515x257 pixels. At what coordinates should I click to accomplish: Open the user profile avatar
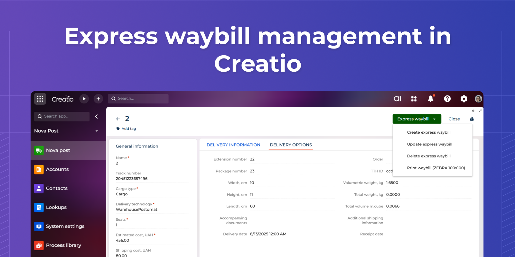point(478,99)
